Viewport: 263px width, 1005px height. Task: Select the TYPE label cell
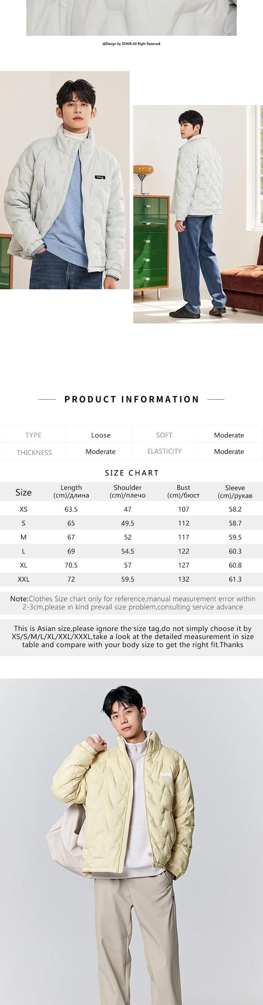33,435
